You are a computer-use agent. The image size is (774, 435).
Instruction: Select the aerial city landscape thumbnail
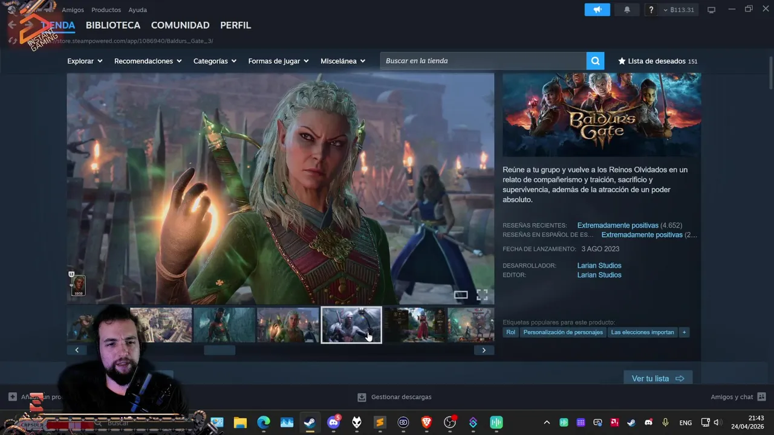pyautogui.click(x=161, y=325)
